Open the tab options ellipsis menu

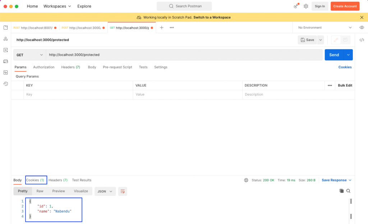pyautogui.click(x=172, y=27)
